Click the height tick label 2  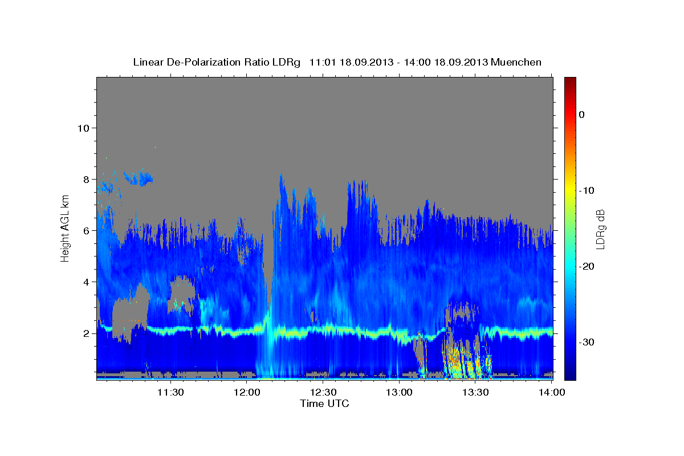pos(87,333)
